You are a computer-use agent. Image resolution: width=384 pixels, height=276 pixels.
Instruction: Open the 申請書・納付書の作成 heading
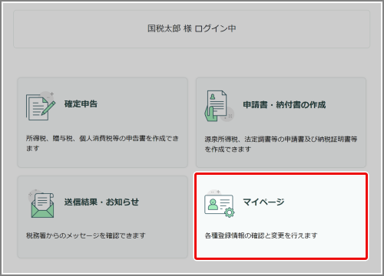tap(284, 105)
